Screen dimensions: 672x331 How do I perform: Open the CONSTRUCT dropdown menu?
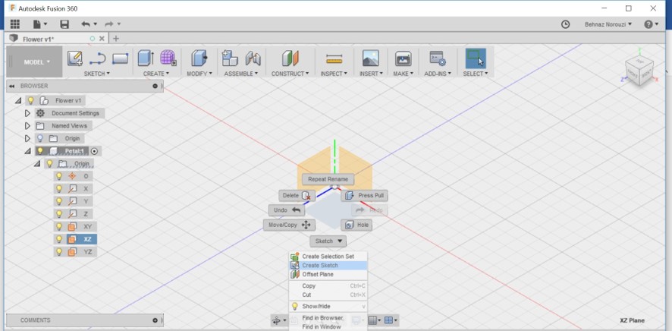[x=290, y=74]
